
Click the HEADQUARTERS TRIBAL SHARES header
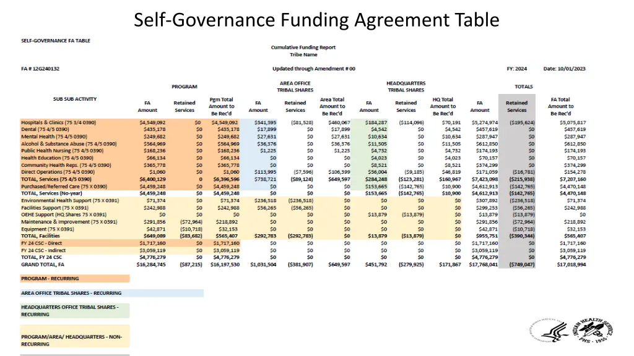[x=406, y=87]
